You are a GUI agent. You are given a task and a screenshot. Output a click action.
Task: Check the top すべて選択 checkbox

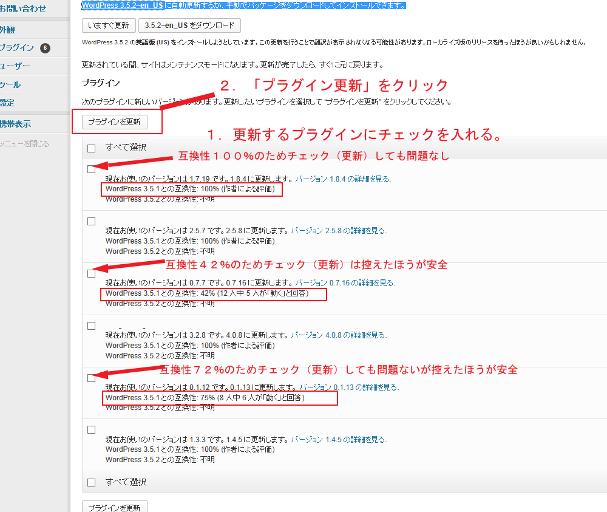click(92, 148)
